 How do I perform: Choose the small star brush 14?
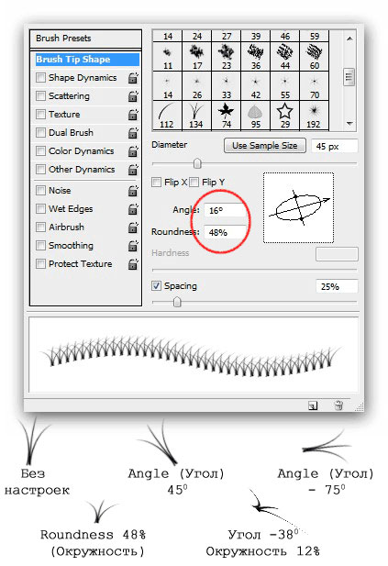[168, 86]
